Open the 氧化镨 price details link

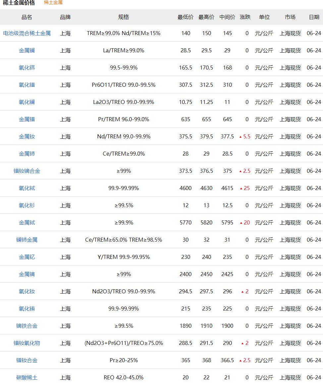(x=27, y=85)
